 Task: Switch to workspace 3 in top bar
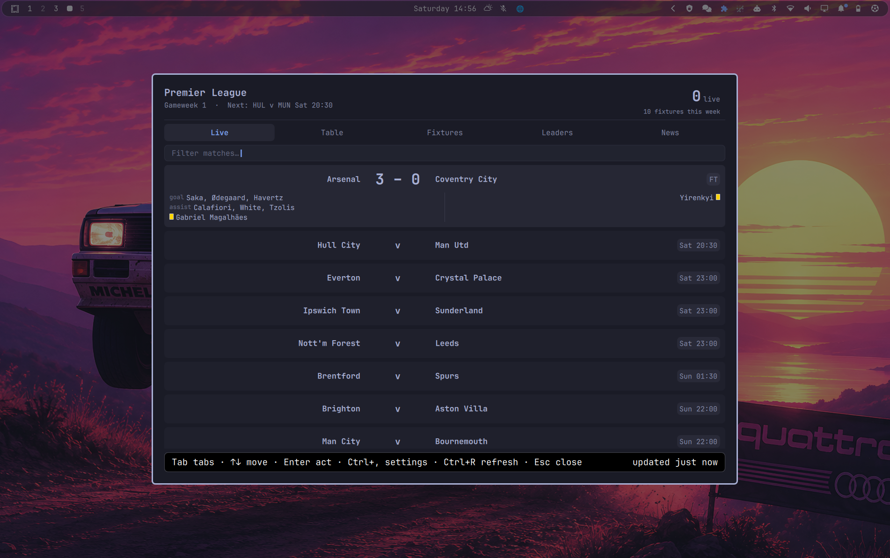56,8
